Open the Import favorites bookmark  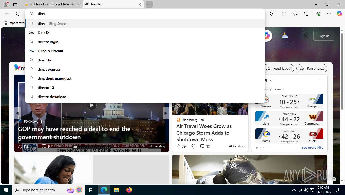pos(14,23)
